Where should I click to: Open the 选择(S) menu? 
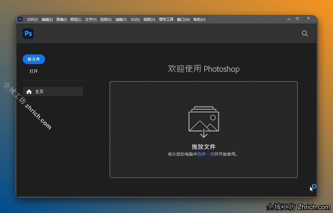click(106, 20)
